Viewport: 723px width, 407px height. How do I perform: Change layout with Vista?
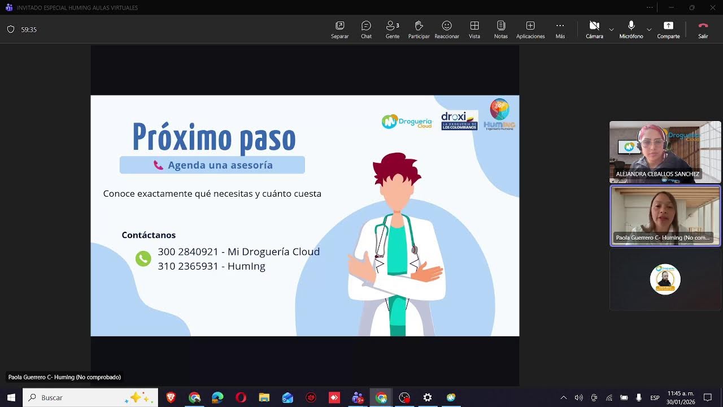[x=474, y=30]
